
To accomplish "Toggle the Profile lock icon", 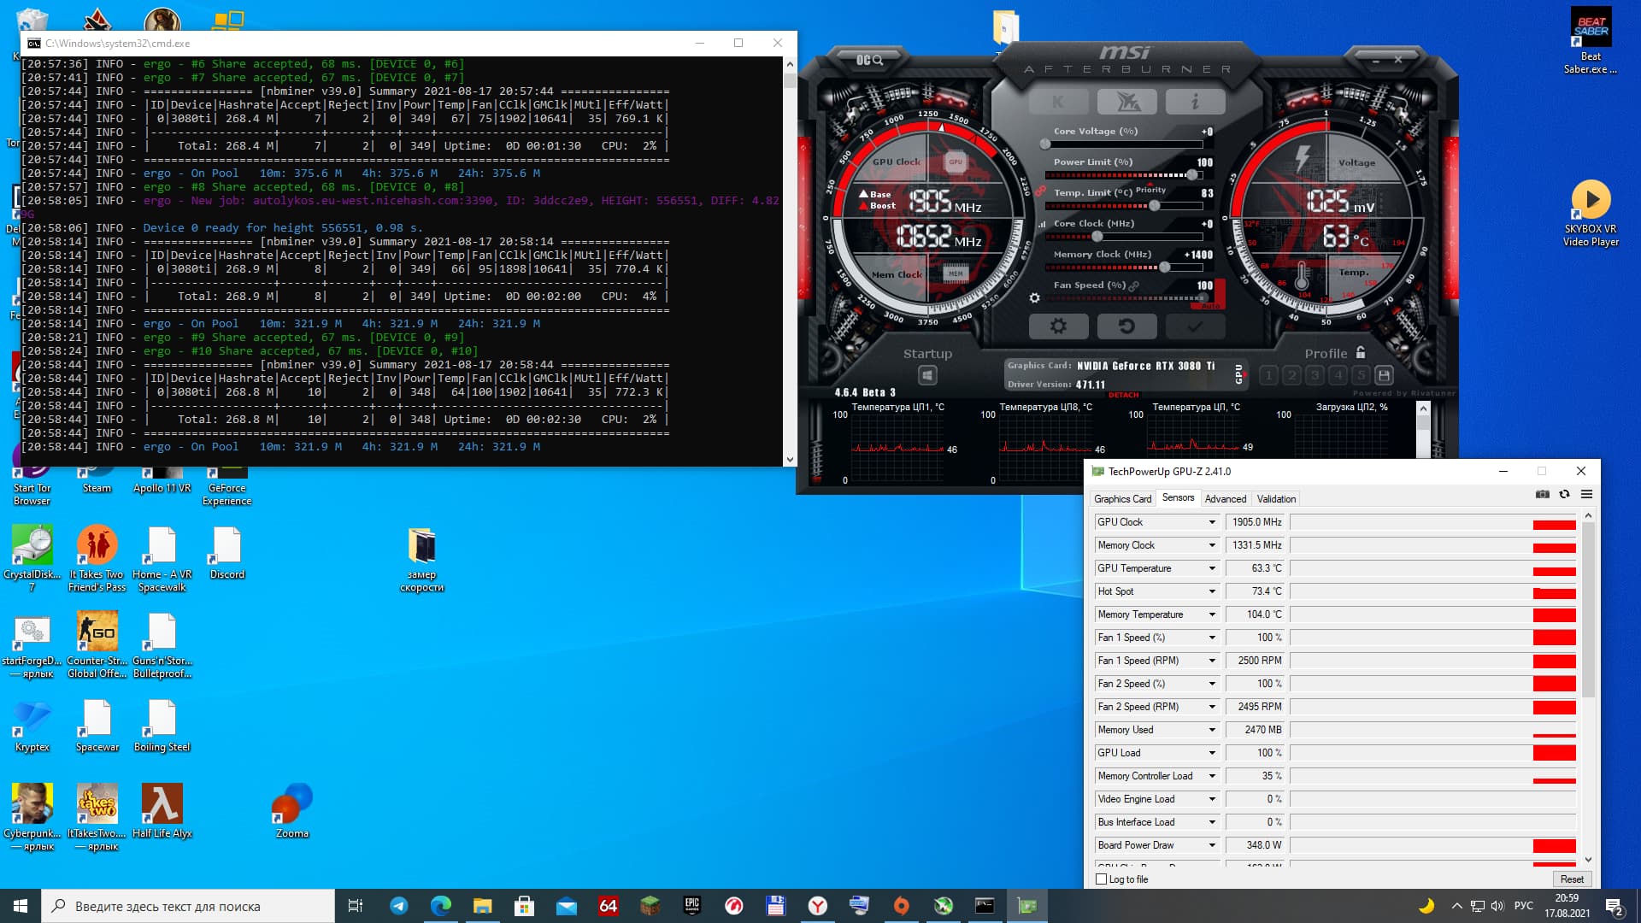I will point(1361,352).
